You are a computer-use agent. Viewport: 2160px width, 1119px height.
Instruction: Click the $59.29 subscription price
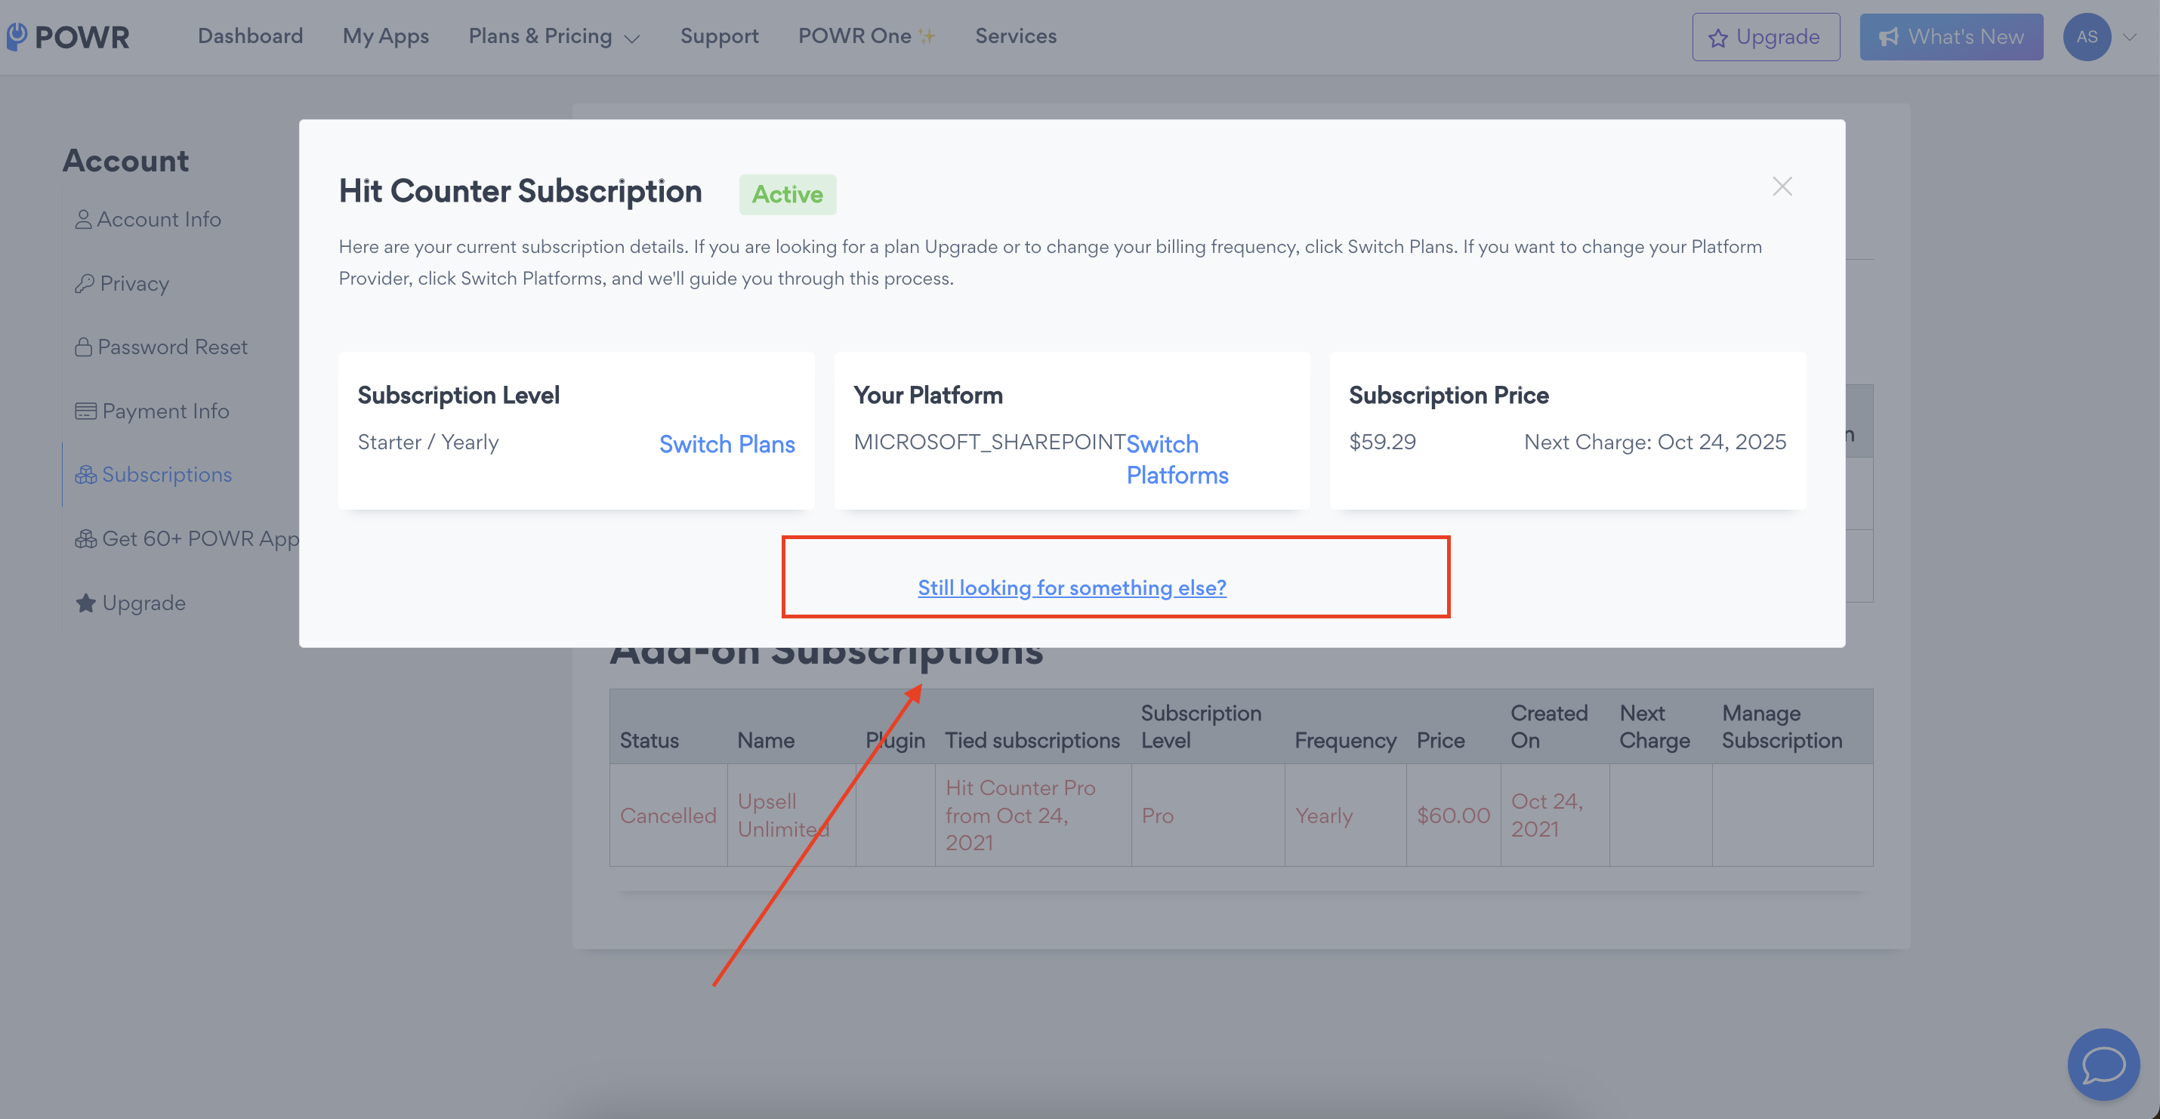click(1382, 442)
